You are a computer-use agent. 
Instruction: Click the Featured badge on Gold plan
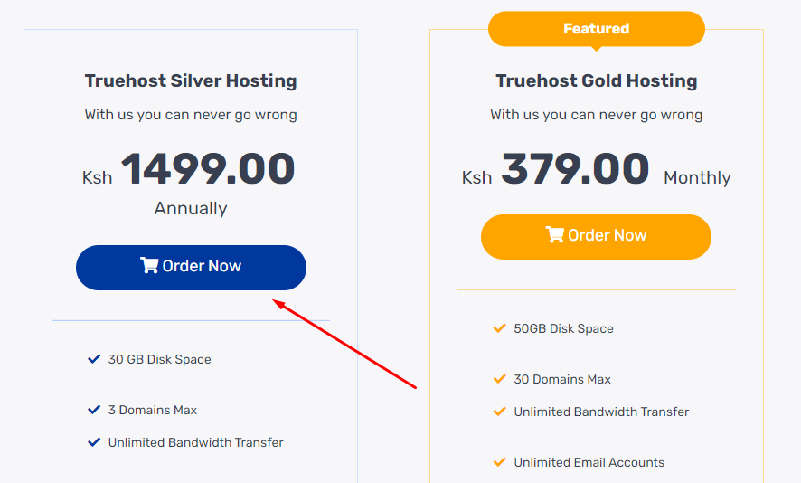596,29
